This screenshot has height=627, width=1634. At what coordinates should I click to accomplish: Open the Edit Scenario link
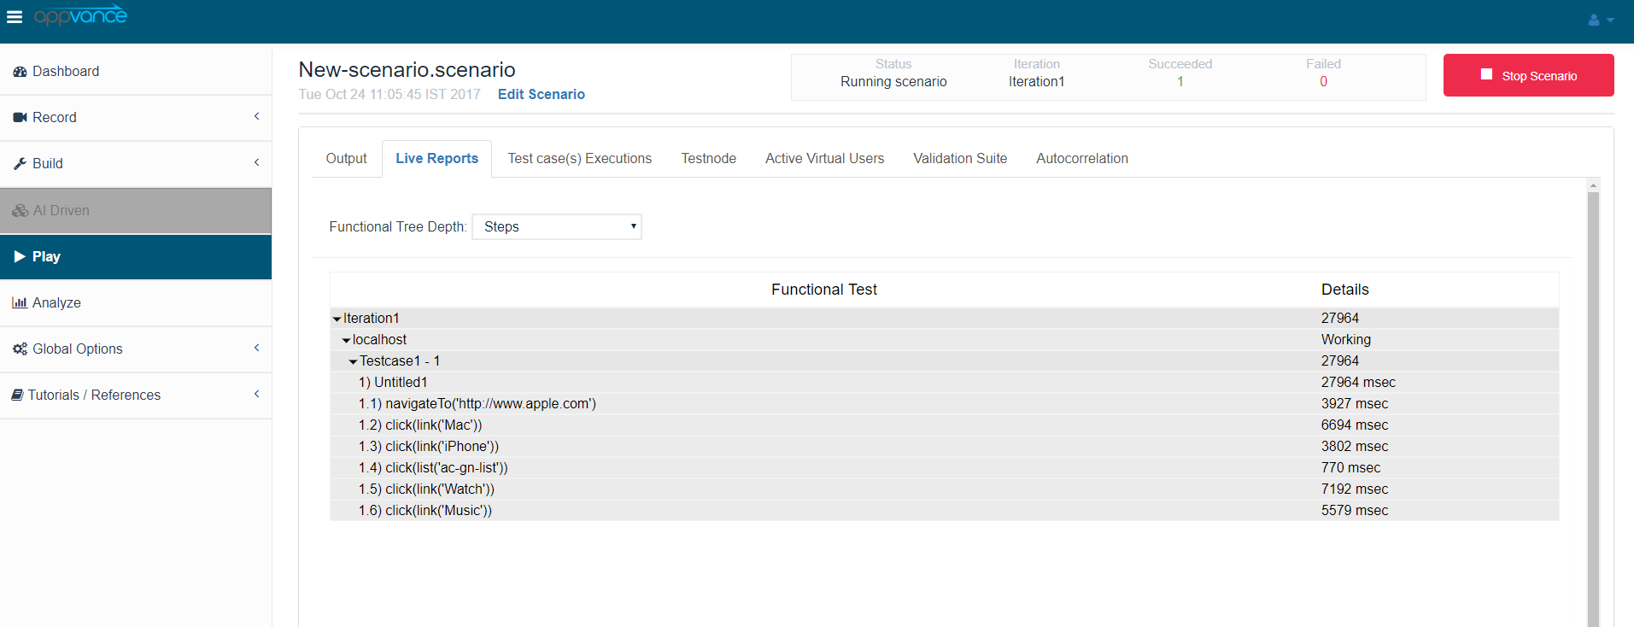pos(541,95)
